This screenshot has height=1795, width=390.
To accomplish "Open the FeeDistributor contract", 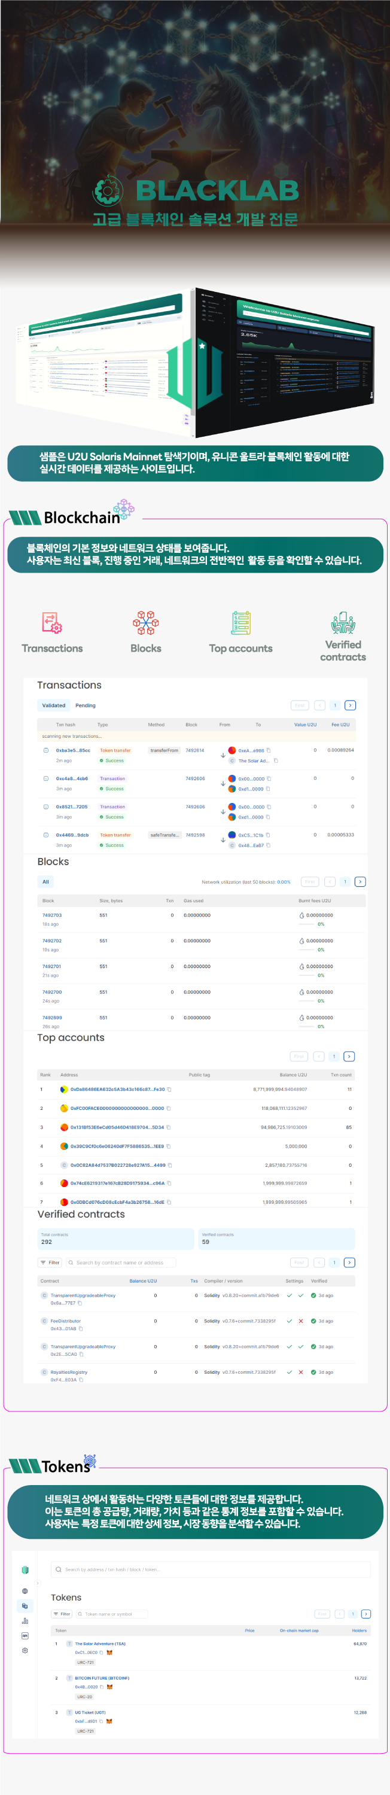I will pos(65,1321).
